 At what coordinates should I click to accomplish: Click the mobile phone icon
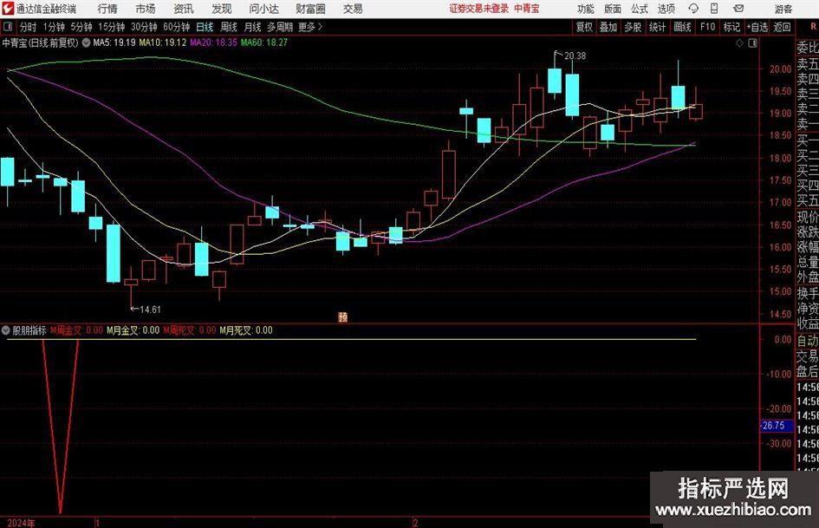tap(714, 9)
